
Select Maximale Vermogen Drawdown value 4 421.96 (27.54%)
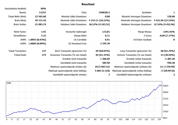tap(164, 20)
